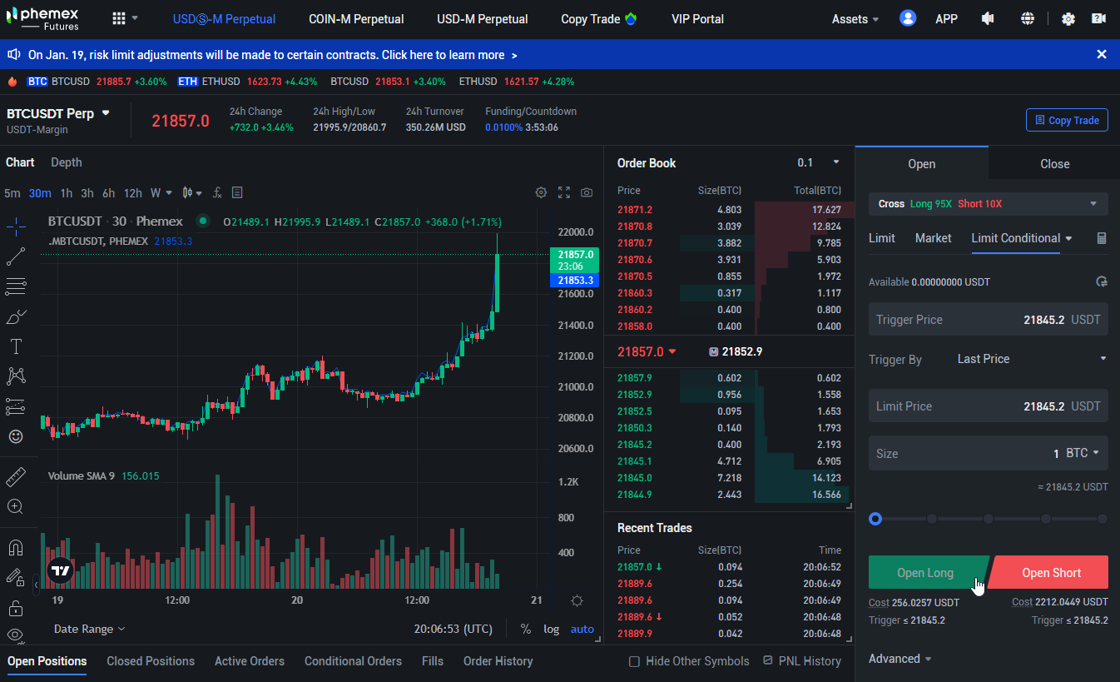Screen dimensions: 1120x682
Task: Click the Trigger Price input field
Action: click(x=989, y=320)
